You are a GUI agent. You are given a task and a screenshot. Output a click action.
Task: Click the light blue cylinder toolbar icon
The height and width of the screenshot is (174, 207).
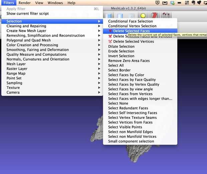(120, 16)
